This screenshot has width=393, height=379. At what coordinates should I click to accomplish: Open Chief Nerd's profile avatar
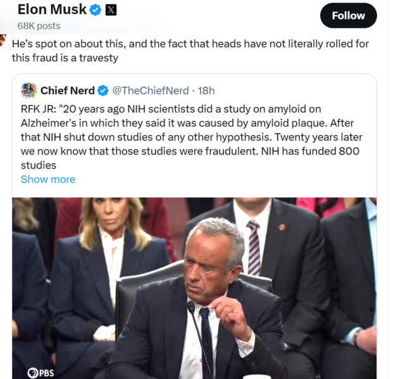tap(28, 90)
